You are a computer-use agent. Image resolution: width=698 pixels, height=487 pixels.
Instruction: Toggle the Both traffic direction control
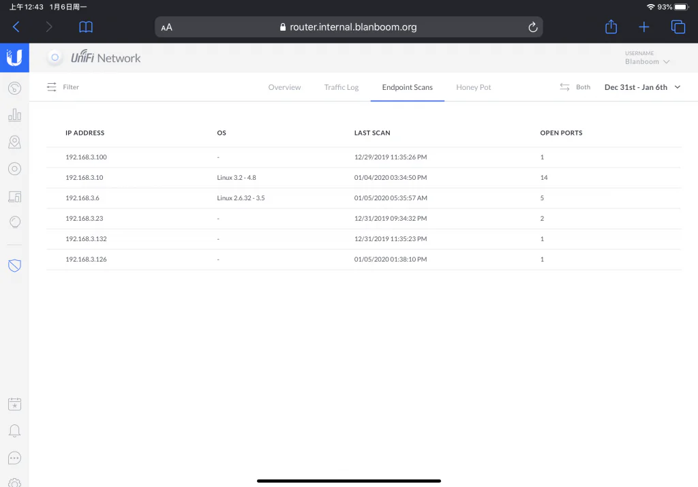[x=575, y=87]
